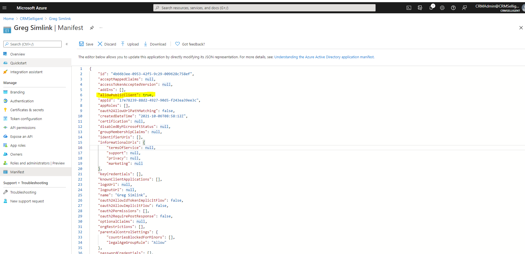The width and height of the screenshot is (525, 254).
Task: Pin the Manifest blade
Action: click(x=92, y=28)
